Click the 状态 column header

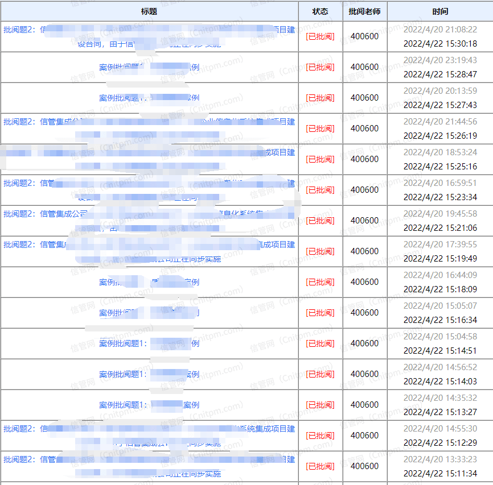[320, 11]
